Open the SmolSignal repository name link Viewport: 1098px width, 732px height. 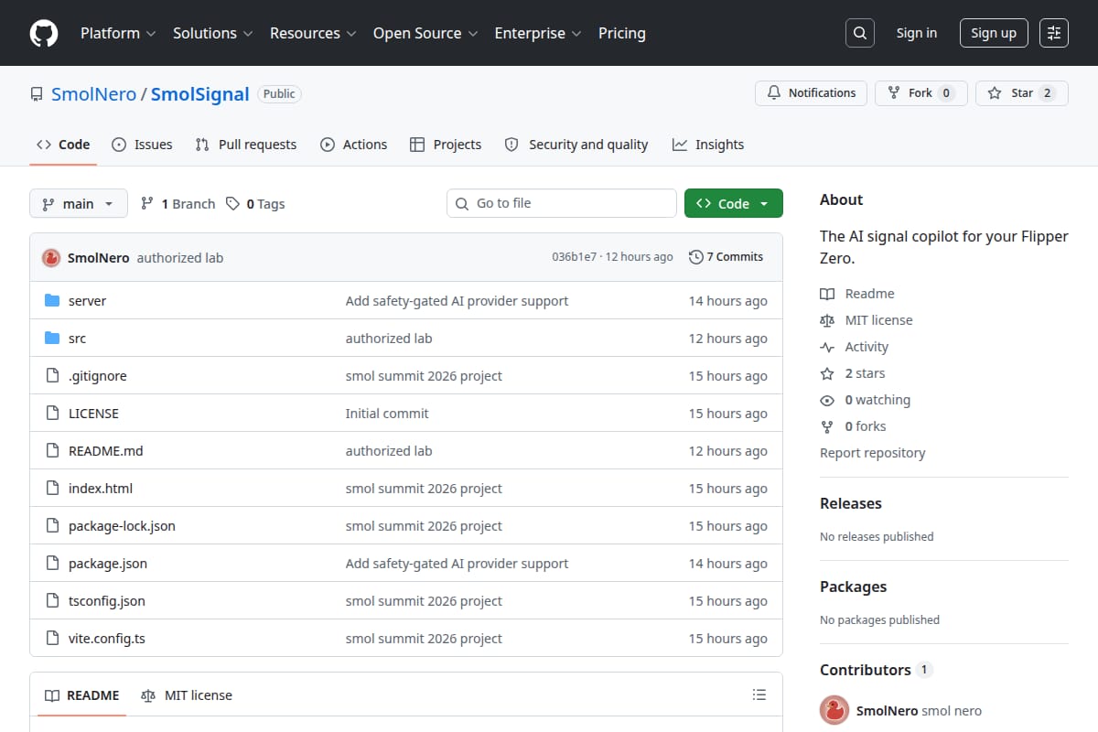(200, 94)
